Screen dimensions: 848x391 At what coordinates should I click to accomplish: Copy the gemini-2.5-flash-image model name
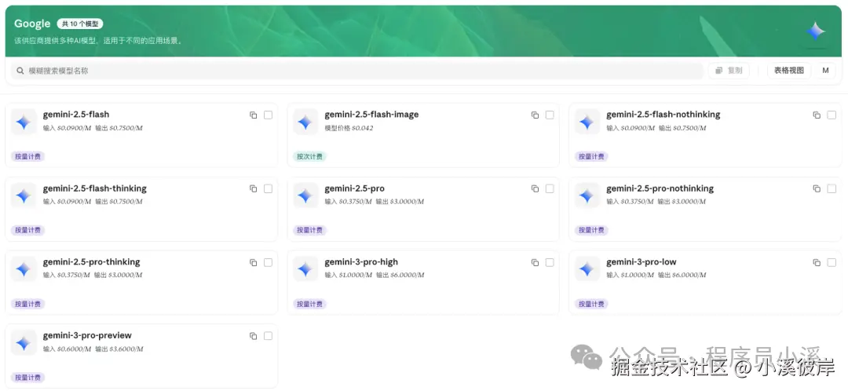pyautogui.click(x=535, y=115)
